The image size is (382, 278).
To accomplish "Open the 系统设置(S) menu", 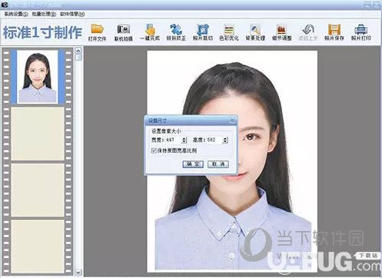I will pyautogui.click(x=16, y=14).
